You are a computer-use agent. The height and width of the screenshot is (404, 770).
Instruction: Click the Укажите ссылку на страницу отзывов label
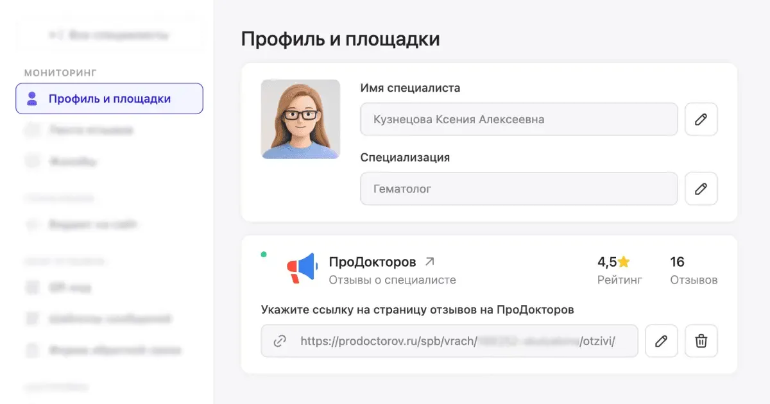[417, 310]
